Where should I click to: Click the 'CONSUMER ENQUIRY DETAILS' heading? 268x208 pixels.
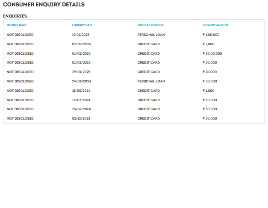[44, 4]
